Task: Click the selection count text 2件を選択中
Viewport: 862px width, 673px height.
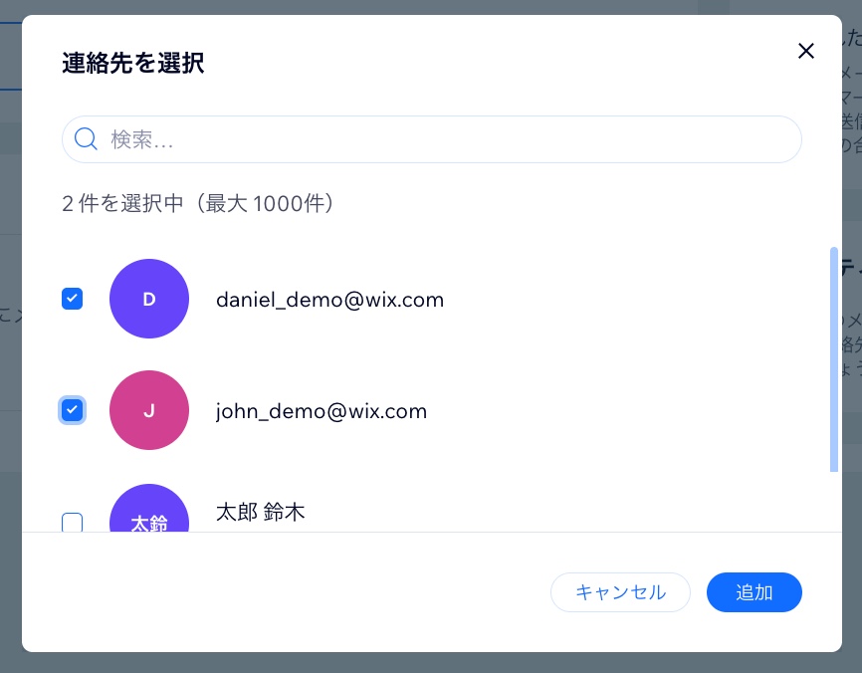Action: click(x=197, y=203)
